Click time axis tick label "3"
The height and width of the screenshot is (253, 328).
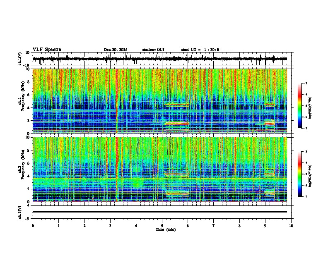[110, 226]
